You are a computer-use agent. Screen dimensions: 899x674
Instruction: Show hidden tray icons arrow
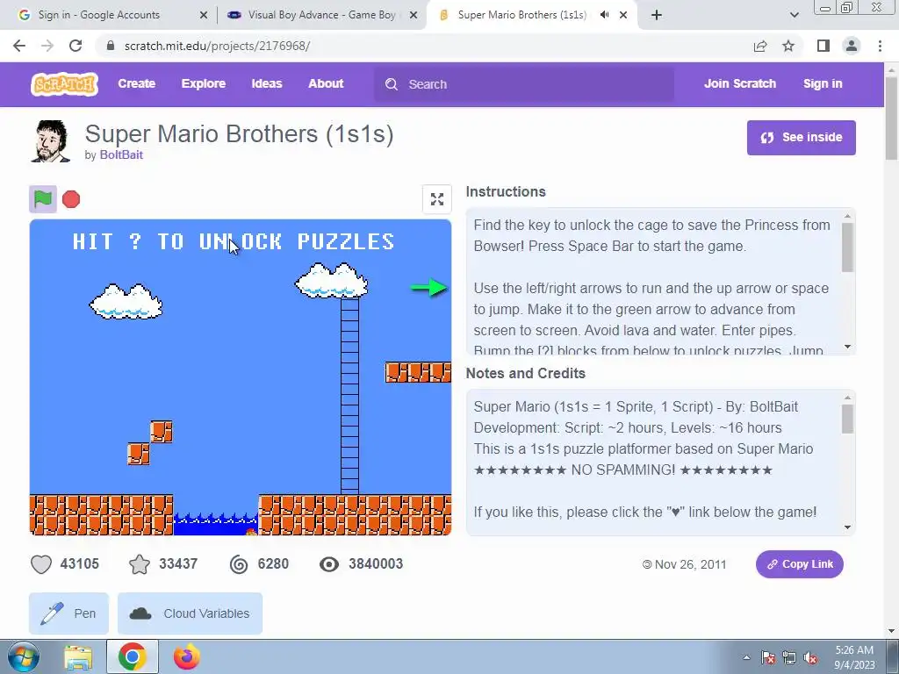746,658
